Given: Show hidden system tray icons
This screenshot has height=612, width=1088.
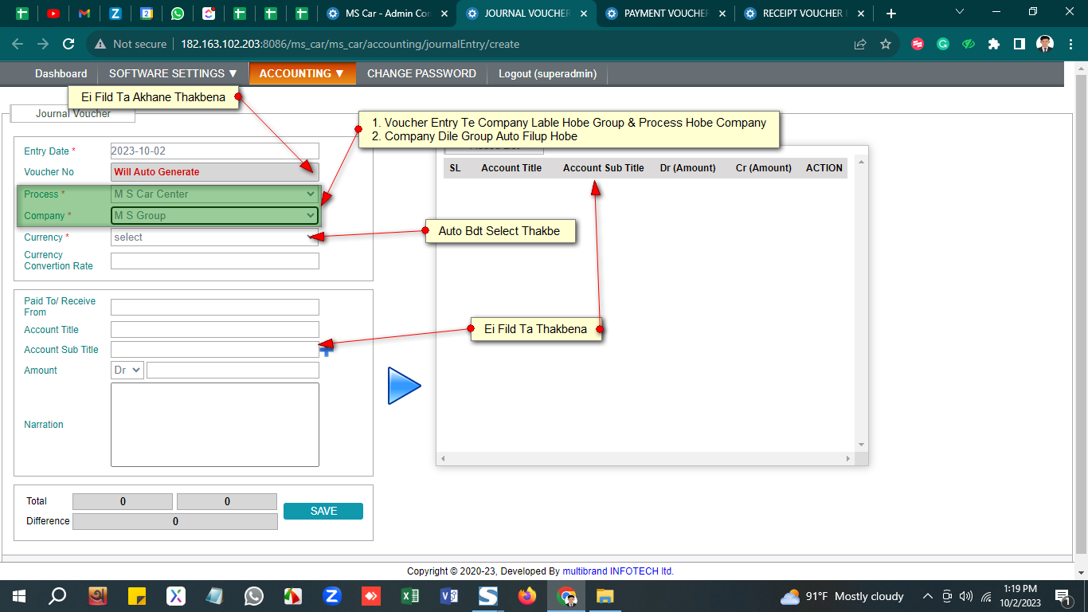Looking at the screenshot, I should click(927, 596).
